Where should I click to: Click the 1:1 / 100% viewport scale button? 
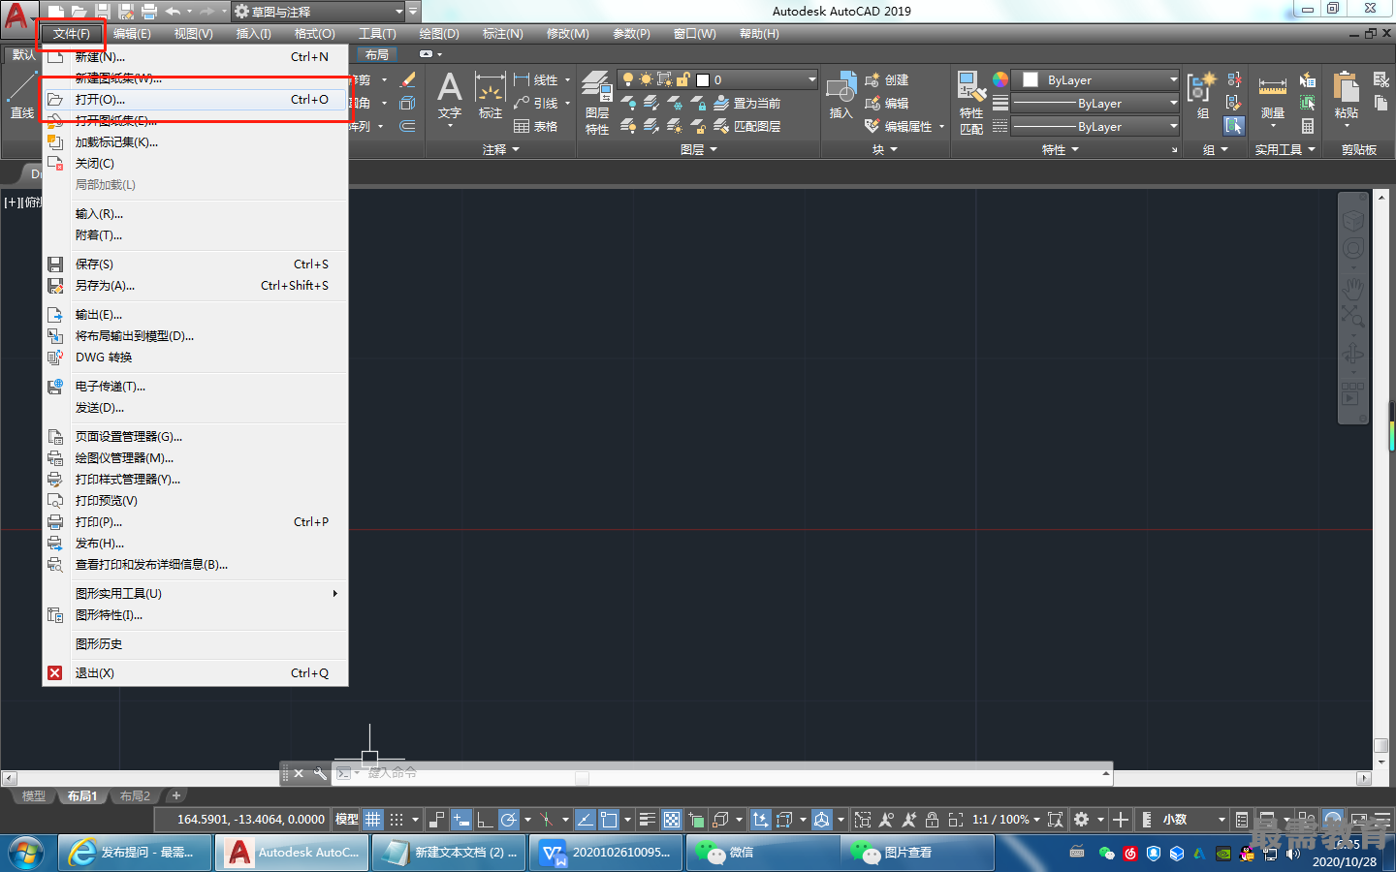(1005, 820)
